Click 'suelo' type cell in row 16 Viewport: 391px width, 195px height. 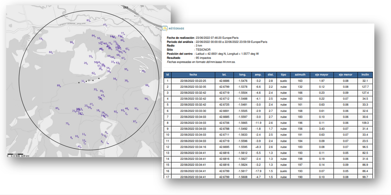283,171
